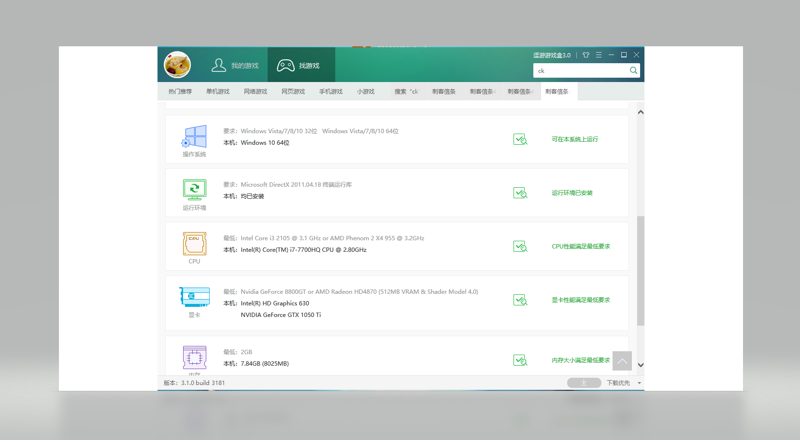This screenshot has width=800, height=440.
Task: Click check icon in the DirectX runtime row
Action: pos(520,193)
